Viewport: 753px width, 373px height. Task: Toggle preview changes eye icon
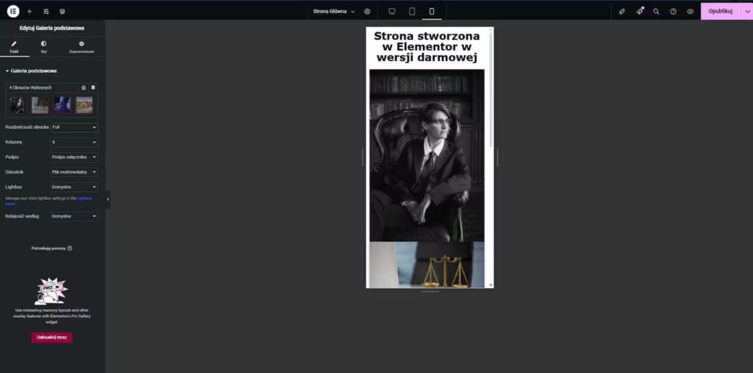690,11
